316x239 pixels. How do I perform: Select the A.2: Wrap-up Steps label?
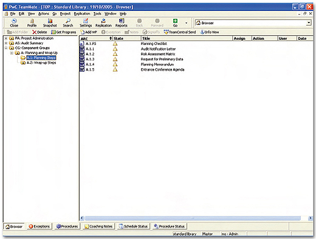click(41, 63)
